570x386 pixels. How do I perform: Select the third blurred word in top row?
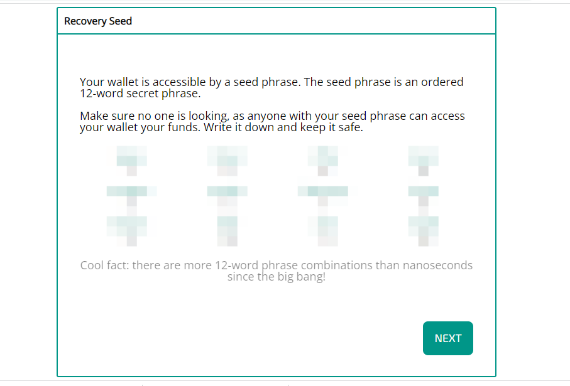(x=322, y=157)
